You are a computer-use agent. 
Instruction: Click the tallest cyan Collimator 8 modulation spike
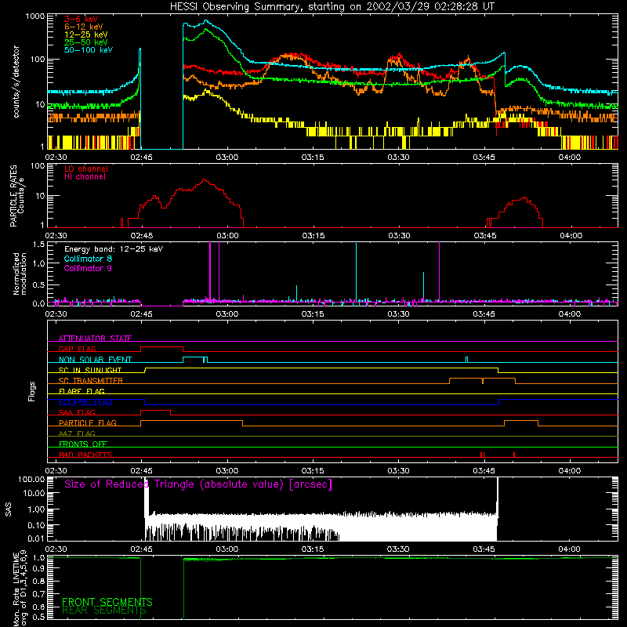pyautogui.click(x=356, y=272)
